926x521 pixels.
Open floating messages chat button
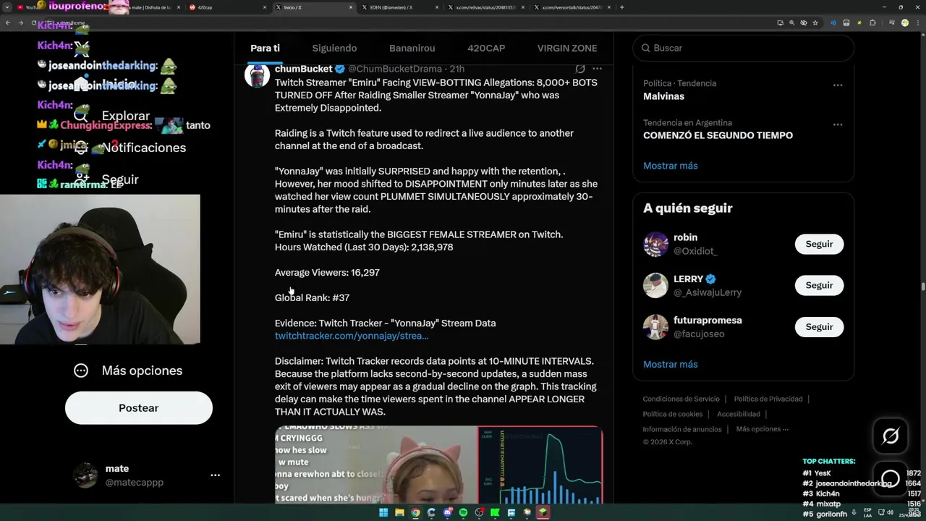pos(891,478)
